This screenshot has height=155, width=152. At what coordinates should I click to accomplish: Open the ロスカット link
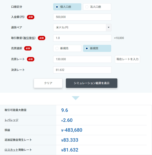[11, 150]
